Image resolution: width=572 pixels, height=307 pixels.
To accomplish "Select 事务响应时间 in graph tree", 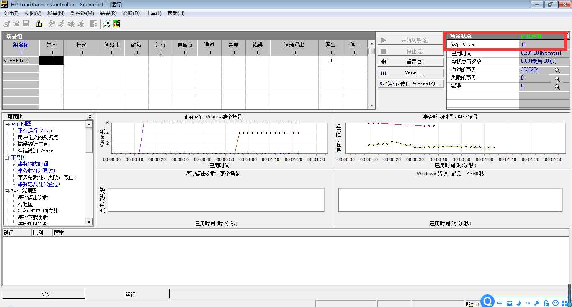I will tap(33, 164).
